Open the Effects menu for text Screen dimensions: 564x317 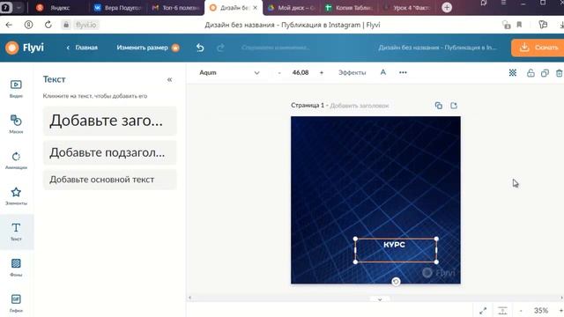coord(352,72)
